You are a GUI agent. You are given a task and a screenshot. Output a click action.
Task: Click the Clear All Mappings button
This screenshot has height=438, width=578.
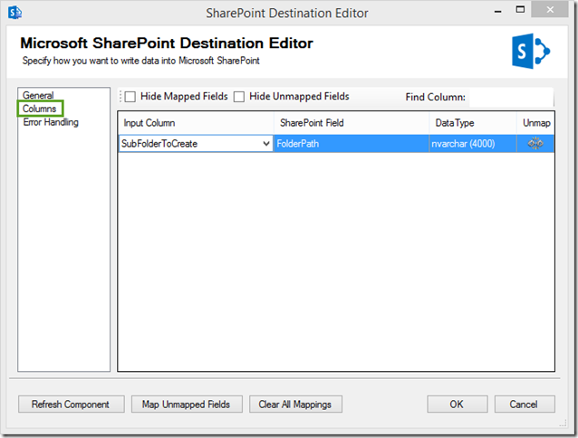tap(295, 405)
